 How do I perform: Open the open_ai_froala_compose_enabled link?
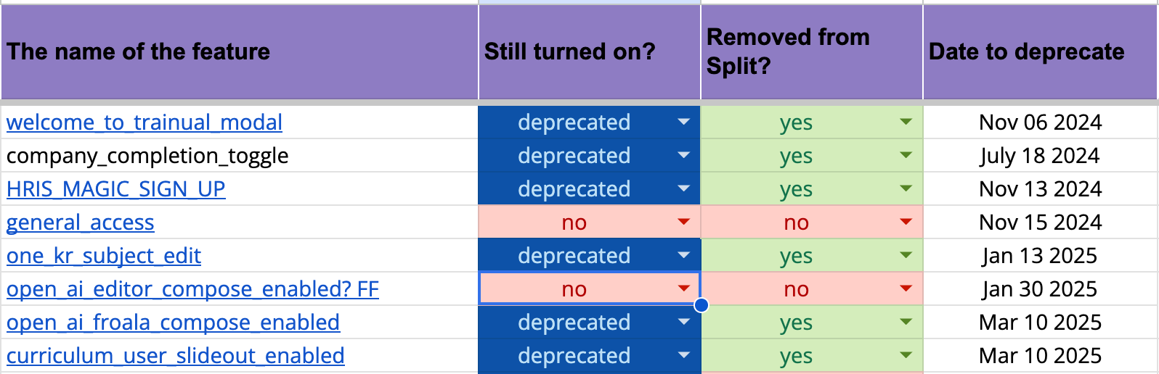coord(173,323)
